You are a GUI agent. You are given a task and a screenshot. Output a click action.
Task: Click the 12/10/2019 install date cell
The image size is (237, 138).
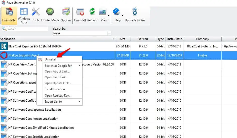coord(175,55)
